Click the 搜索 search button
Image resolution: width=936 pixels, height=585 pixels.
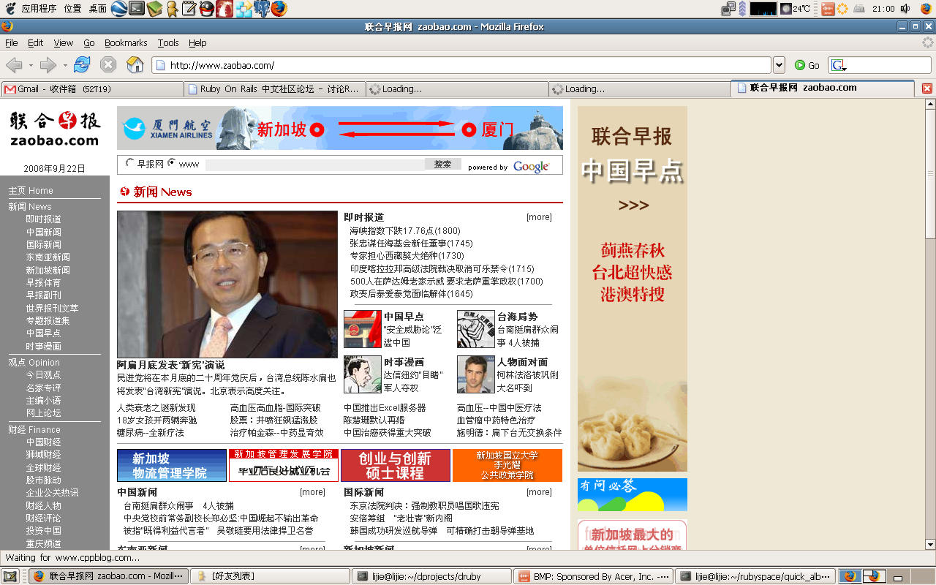[443, 165]
